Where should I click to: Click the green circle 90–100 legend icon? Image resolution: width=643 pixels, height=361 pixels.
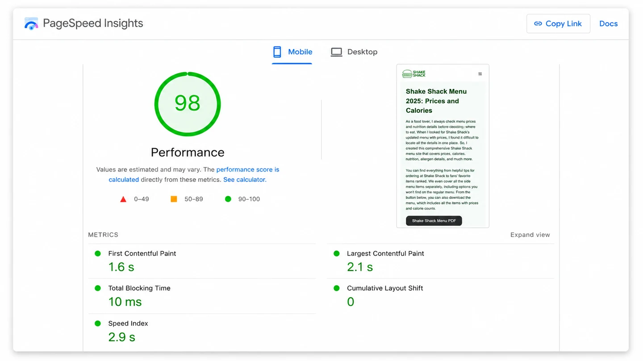228,199
